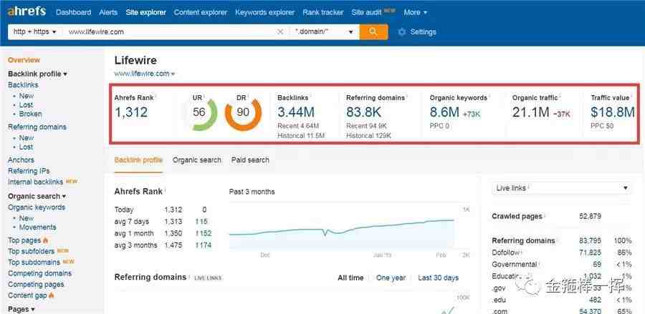Image resolution: width=645 pixels, height=314 pixels.
Task: Open the *.domain/* mode dropdown
Action: click(324, 32)
